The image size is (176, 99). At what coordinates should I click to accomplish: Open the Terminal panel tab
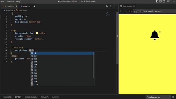coord(45,97)
